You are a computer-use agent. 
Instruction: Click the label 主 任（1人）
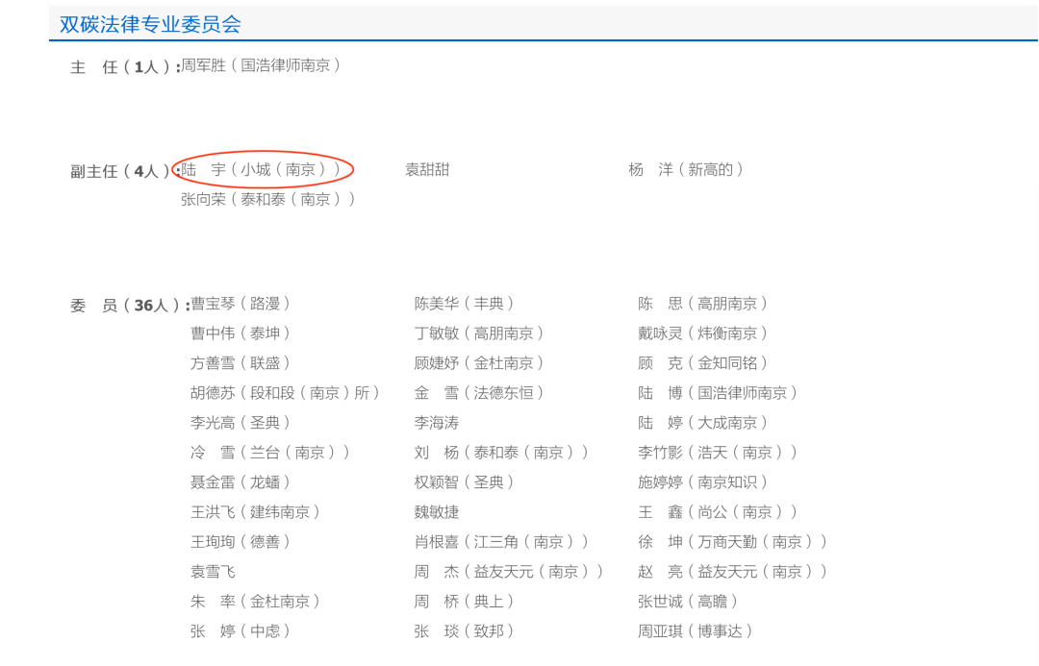click(125, 67)
